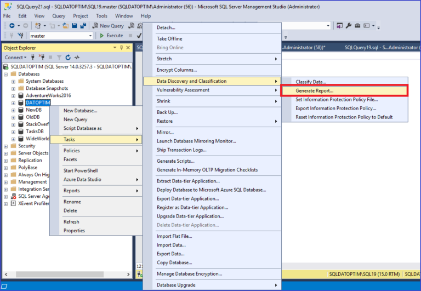The width and height of the screenshot is (421, 291).
Task: Select Classify Data... in submenu
Action: pos(344,82)
